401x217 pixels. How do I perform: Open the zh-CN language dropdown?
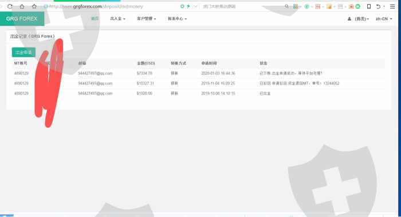(x=384, y=19)
